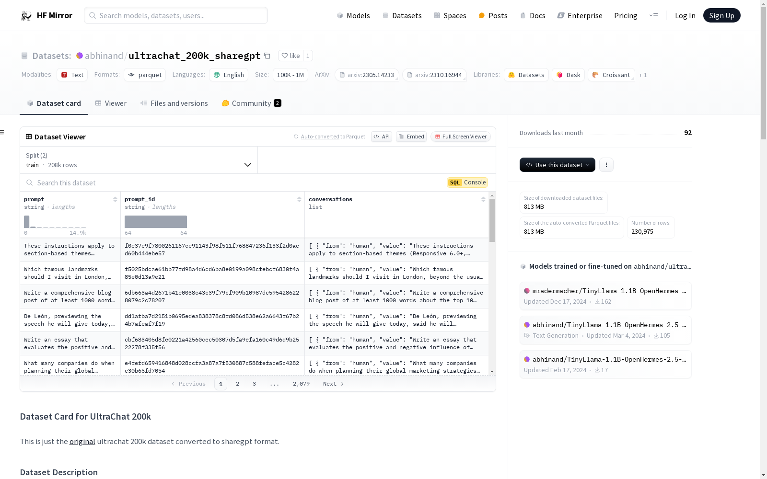Expand the Split train dropdown
767x479 pixels.
(139, 160)
